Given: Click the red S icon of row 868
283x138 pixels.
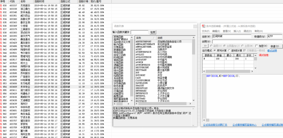Looking at the screenshot, I should (x=1, y=134).
